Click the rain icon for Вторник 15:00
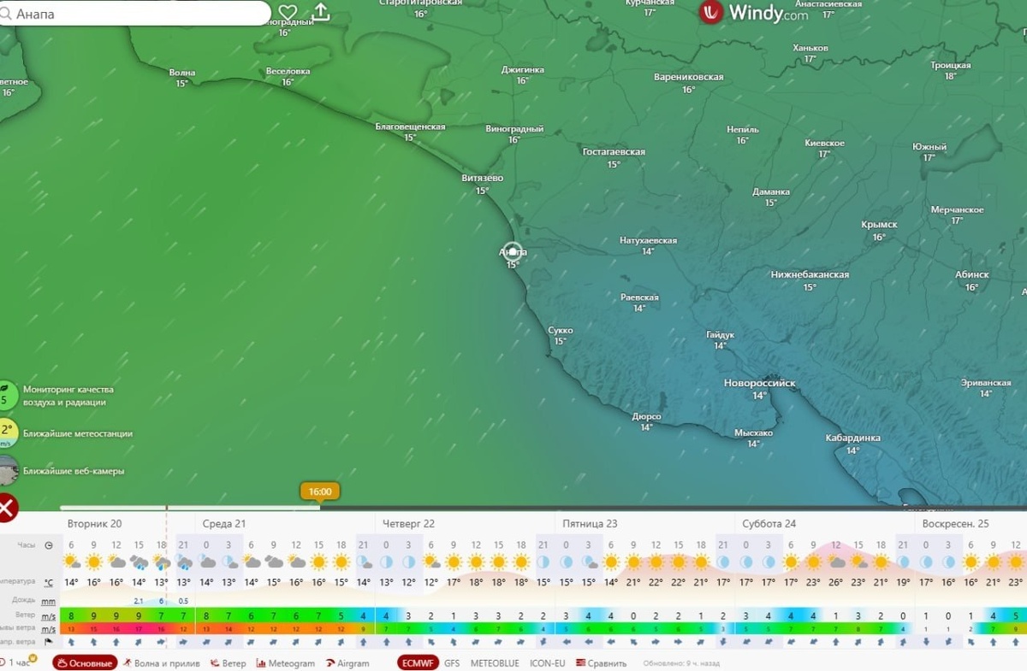The height and width of the screenshot is (671, 1027). pyautogui.click(x=139, y=562)
